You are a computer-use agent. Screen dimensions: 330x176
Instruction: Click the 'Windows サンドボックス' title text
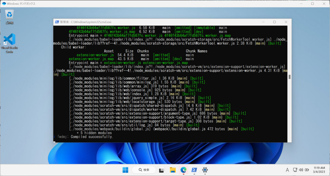(x=21, y=4)
